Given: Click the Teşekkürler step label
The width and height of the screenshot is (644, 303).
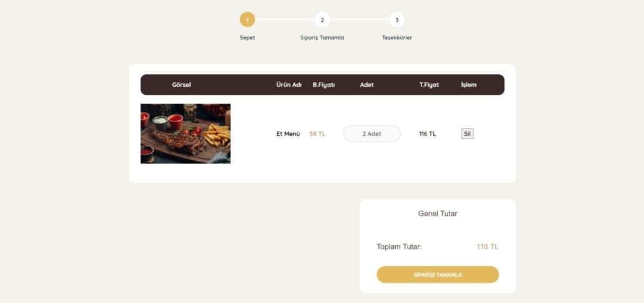Looking at the screenshot, I should tap(397, 37).
